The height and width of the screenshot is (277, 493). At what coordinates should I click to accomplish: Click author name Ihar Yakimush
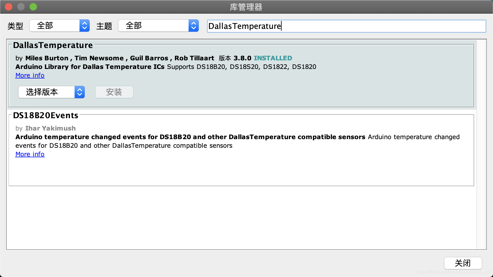pos(51,128)
